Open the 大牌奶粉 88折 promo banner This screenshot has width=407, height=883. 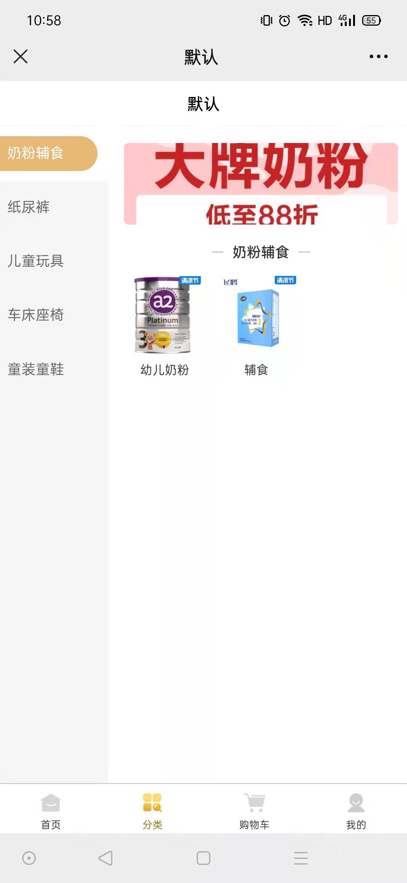tap(261, 184)
